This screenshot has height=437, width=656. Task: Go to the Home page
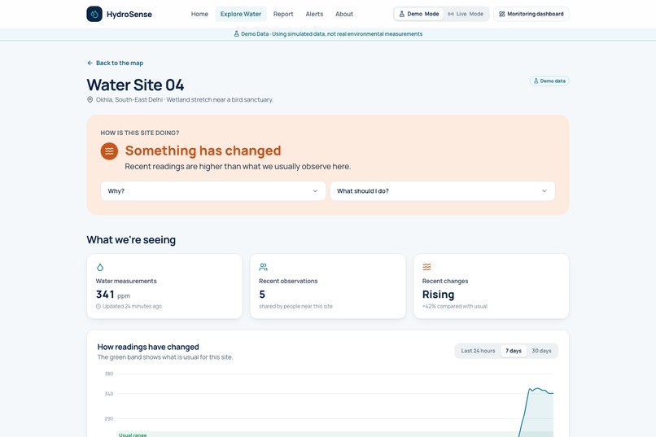(199, 14)
